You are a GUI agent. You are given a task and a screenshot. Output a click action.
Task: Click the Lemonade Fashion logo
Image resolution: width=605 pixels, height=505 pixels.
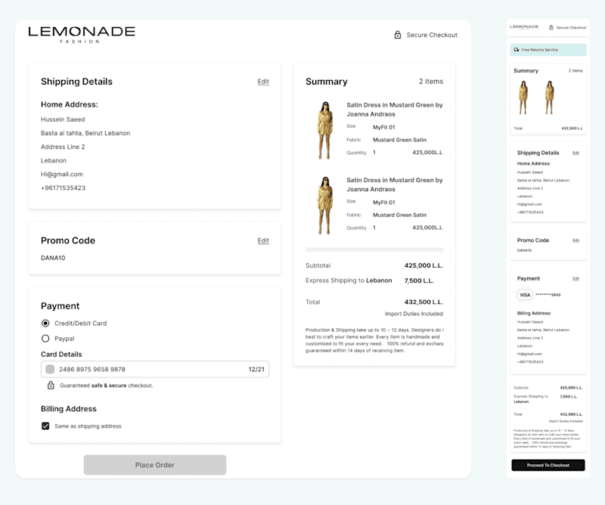(82, 35)
